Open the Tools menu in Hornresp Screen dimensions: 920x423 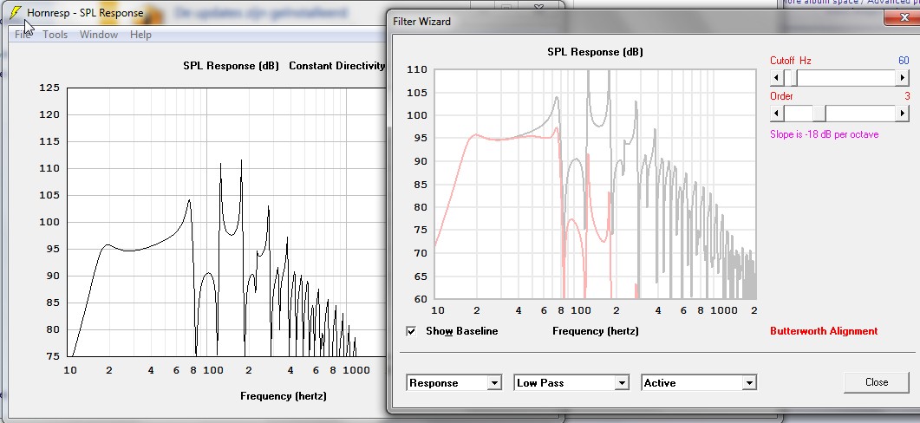pyautogui.click(x=55, y=35)
